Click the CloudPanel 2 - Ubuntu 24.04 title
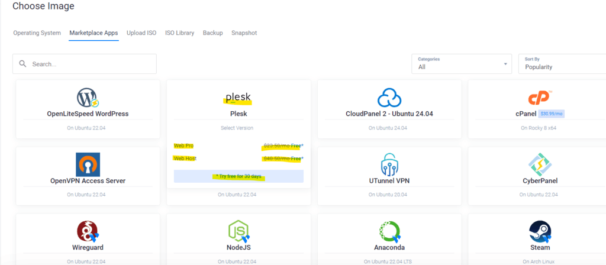The image size is (606, 265). 389,114
